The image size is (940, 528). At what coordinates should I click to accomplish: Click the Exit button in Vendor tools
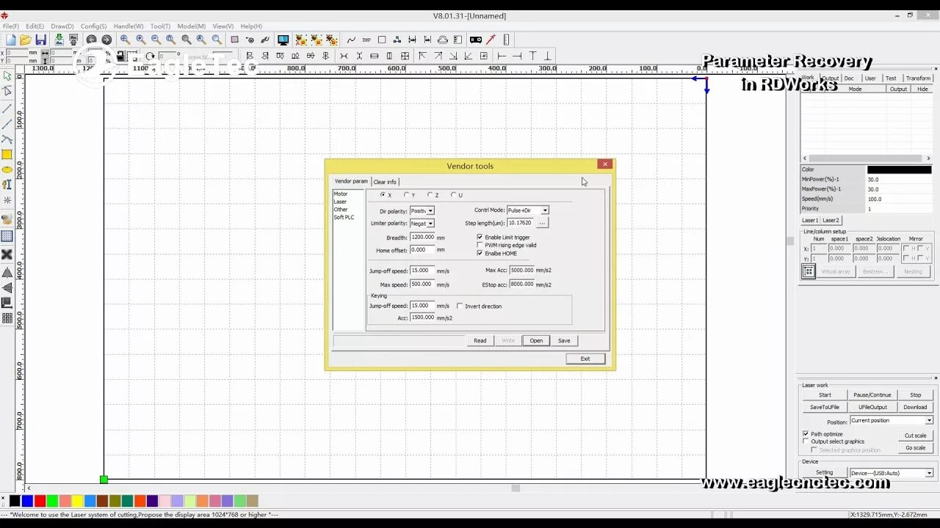585,359
